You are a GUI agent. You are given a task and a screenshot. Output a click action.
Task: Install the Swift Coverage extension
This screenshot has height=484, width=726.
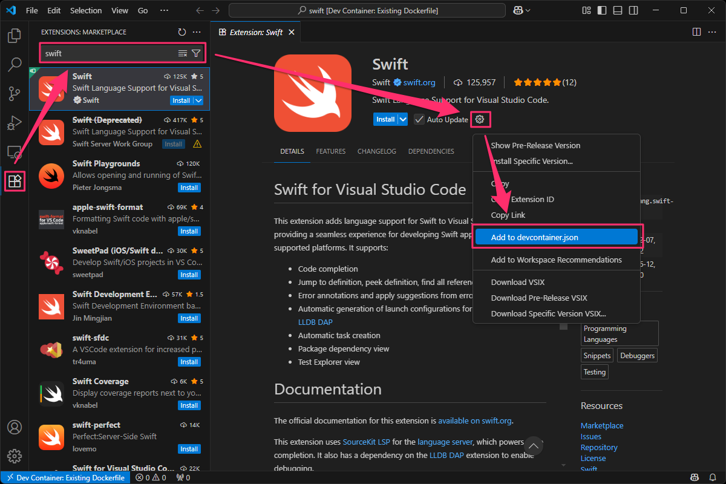pyautogui.click(x=189, y=405)
